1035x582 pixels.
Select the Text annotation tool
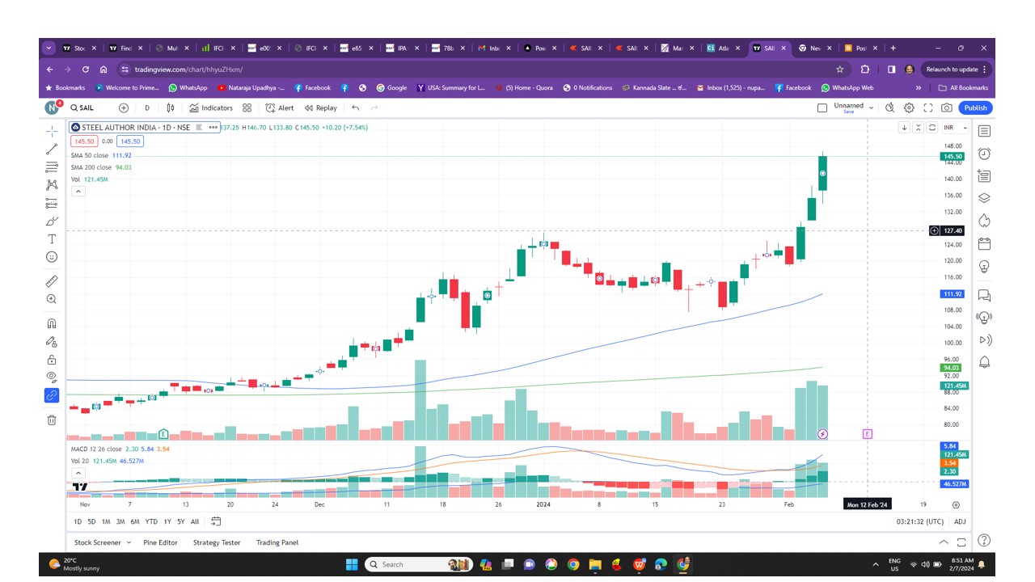point(52,239)
